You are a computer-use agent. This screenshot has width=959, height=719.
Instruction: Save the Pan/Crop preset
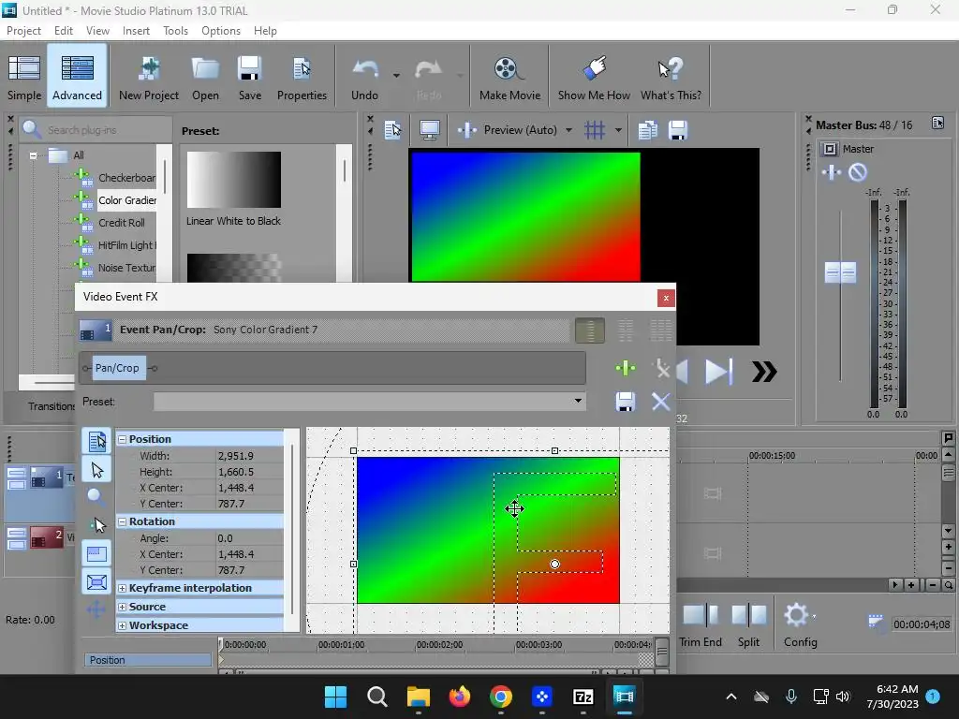point(625,402)
